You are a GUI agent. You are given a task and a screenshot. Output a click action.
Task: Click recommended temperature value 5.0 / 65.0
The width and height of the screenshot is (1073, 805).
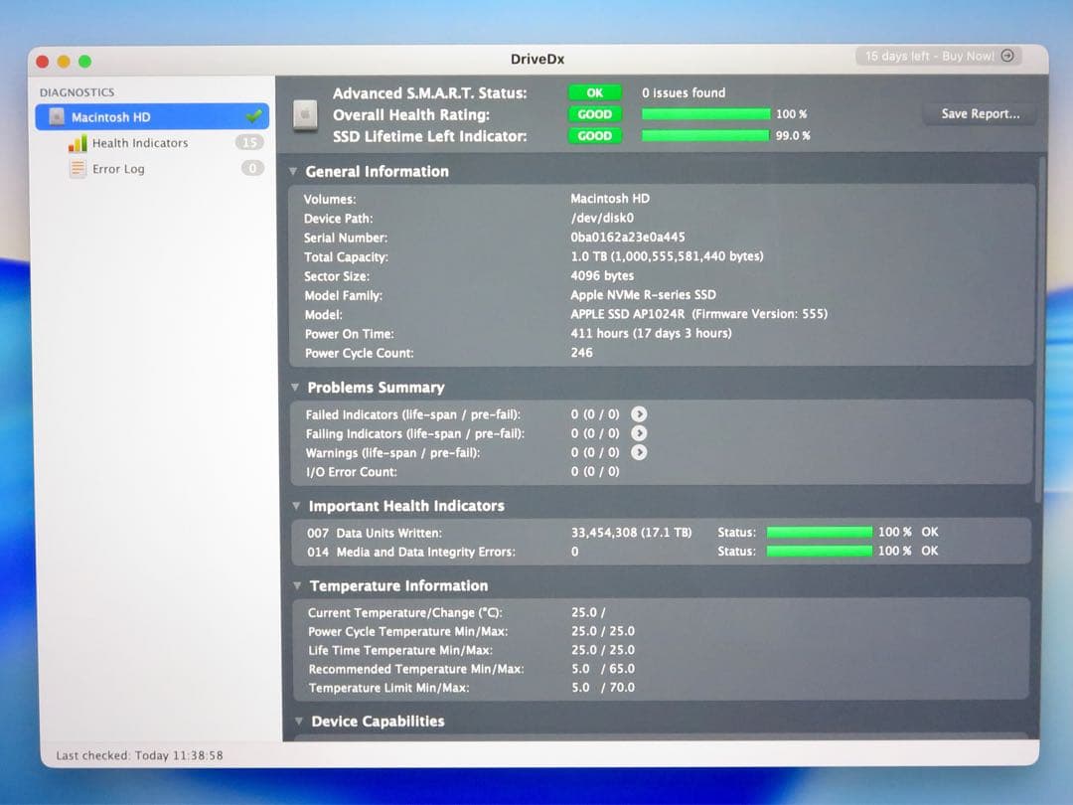pos(603,668)
